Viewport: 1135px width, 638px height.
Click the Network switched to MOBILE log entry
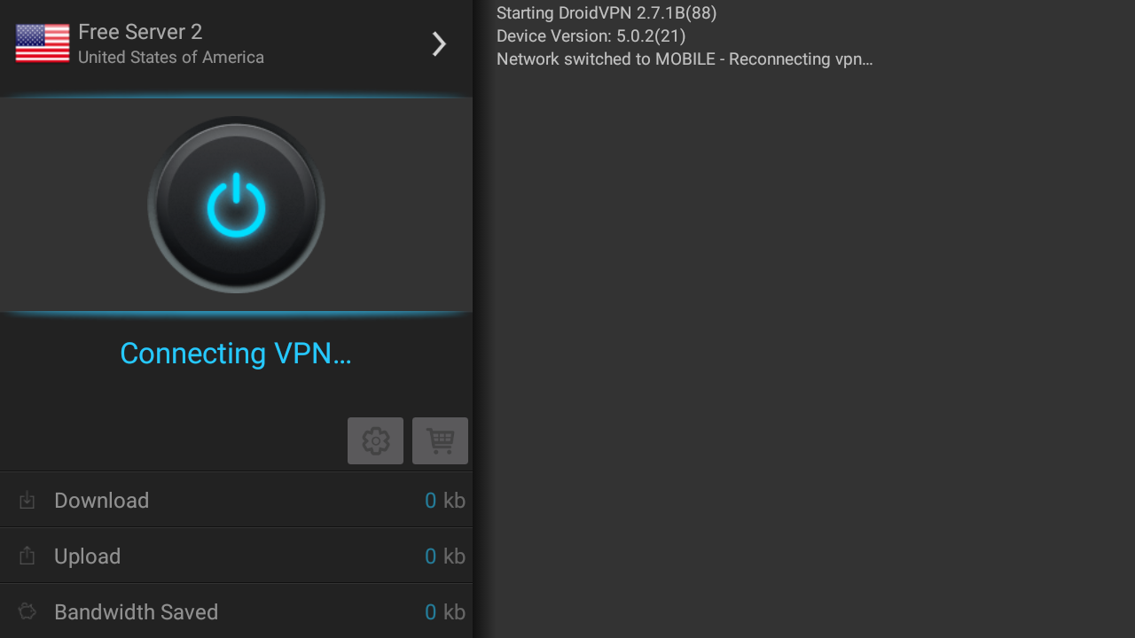click(685, 59)
